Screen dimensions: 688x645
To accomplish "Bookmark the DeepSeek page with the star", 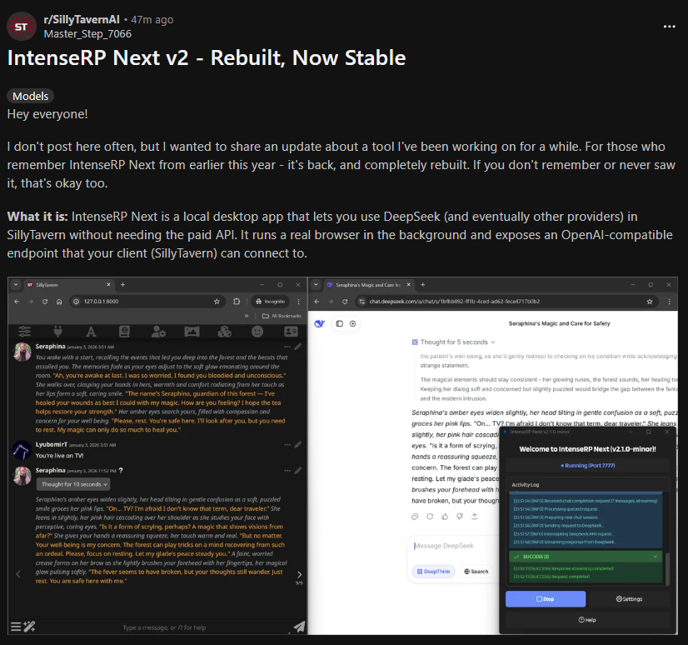I will [x=650, y=302].
